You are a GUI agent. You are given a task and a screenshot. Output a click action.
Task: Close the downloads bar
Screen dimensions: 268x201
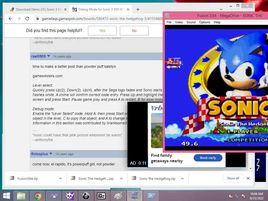248,178
